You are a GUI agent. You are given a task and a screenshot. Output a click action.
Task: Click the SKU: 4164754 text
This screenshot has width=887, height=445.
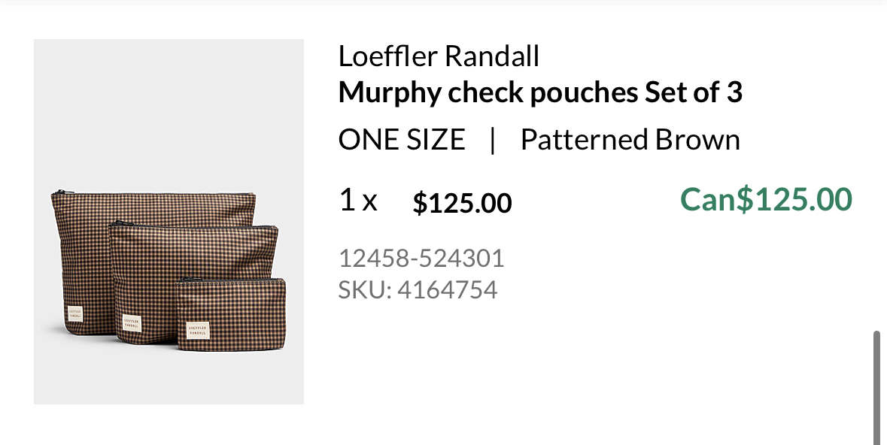pos(418,289)
